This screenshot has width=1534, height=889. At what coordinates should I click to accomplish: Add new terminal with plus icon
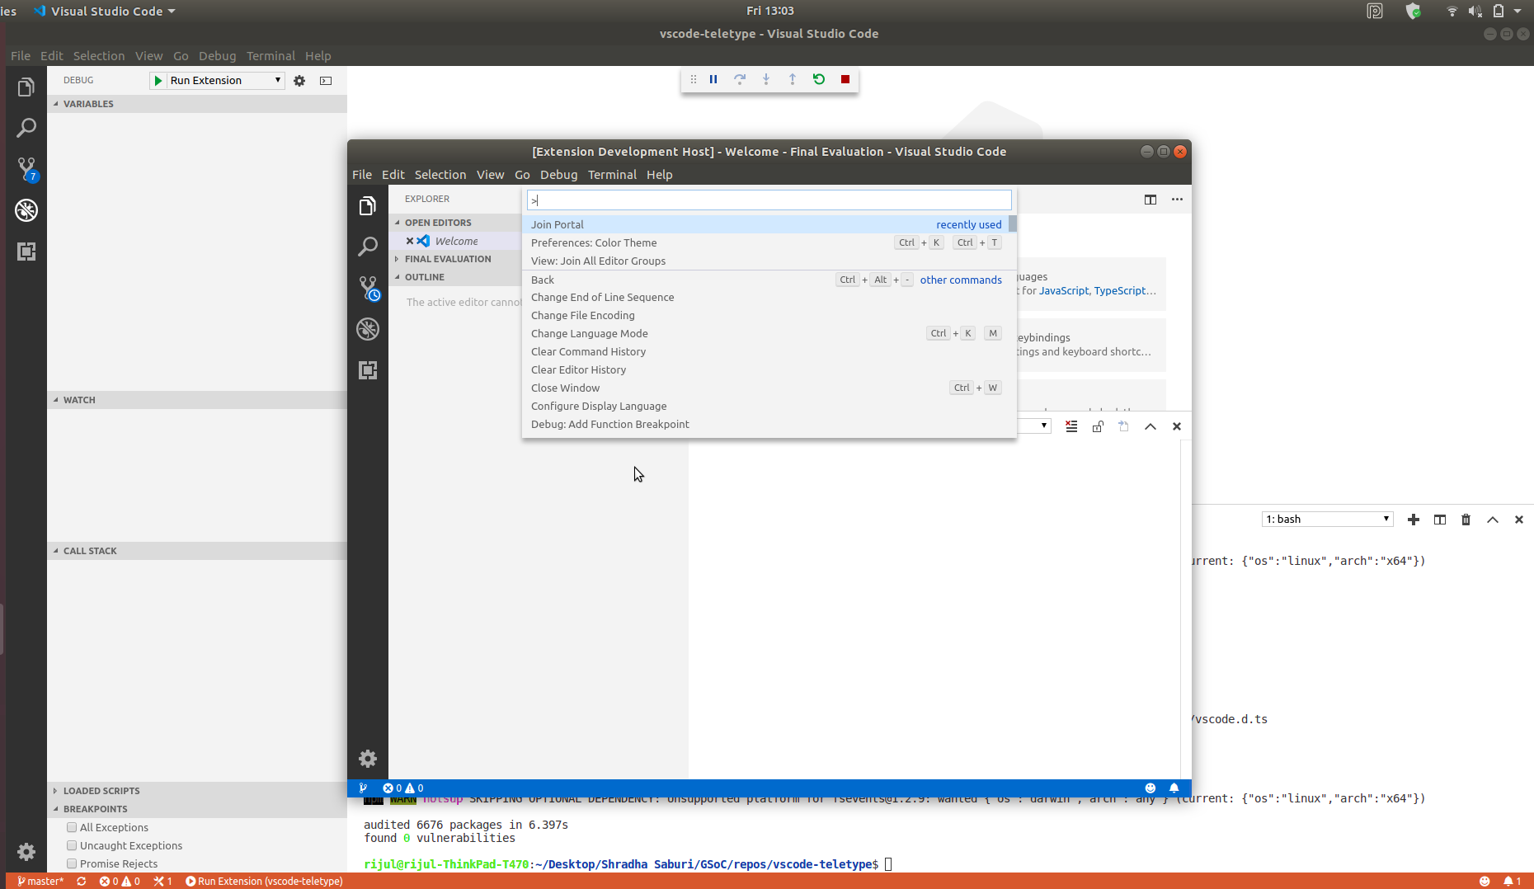tap(1414, 520)
